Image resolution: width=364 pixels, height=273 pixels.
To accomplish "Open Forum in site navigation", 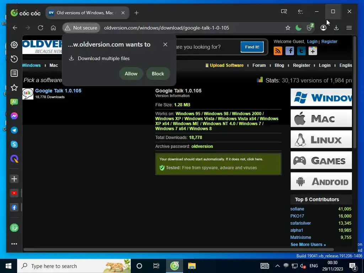I will 259,65.
